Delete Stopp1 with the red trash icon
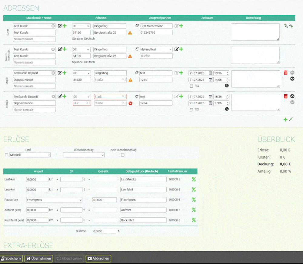This screenshot has width=303, height=264. pos(286,73)
